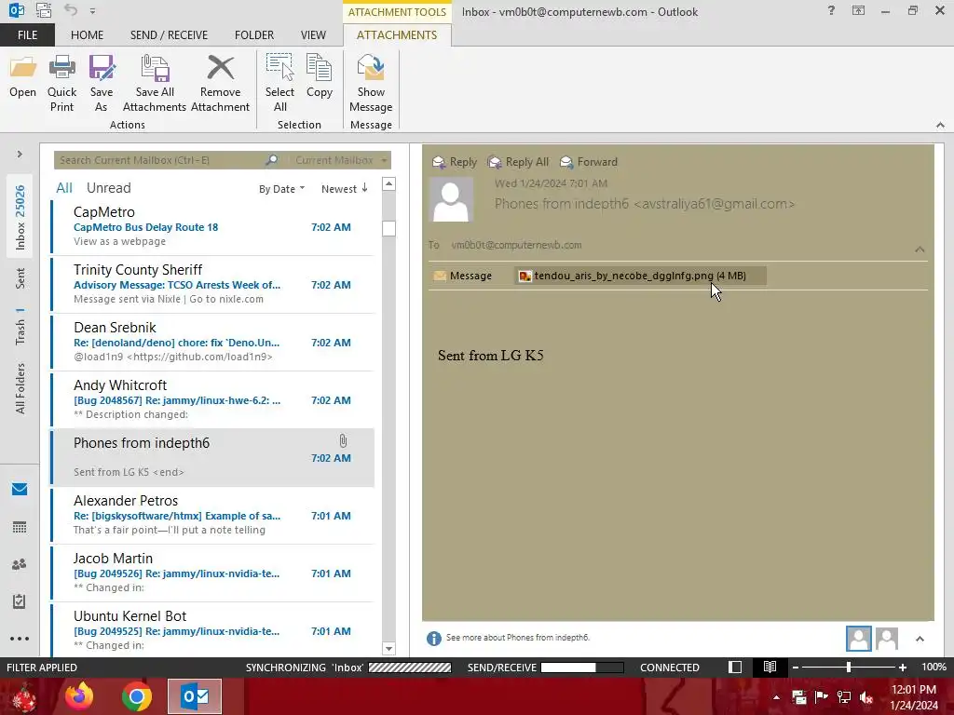This screenshot has height=715, width=954.
Task: Click the Send/Receive quick access icon
Action: 44,9
